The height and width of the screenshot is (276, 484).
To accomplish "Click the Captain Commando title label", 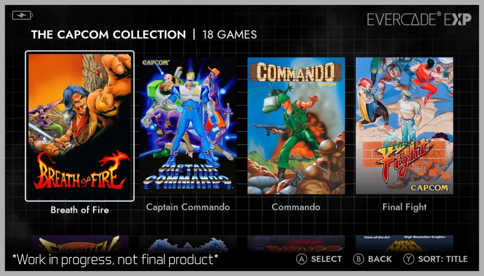I will click(188, 207).
